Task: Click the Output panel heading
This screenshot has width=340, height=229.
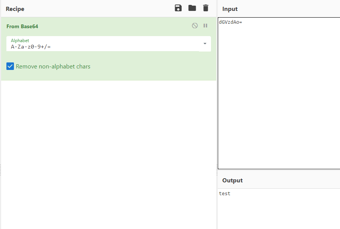Action: [x=232, y=180]
